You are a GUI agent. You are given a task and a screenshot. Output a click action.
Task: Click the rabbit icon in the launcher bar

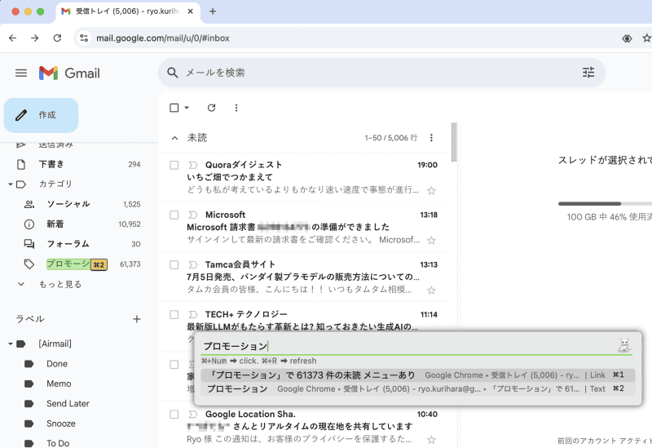click(x=624, y=345)
